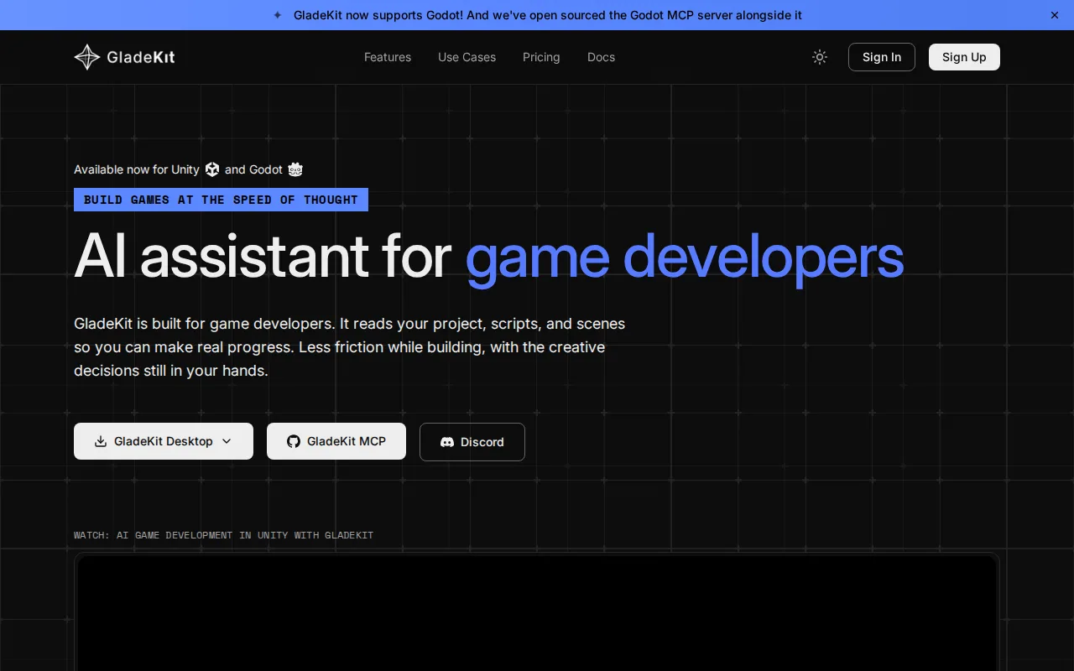The height and width of the screenshot is (671, 1074).
Task: Click the GladeKit star logo icon
Action: point(87,57)
